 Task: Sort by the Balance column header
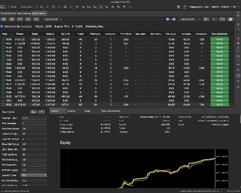point(50,34)
